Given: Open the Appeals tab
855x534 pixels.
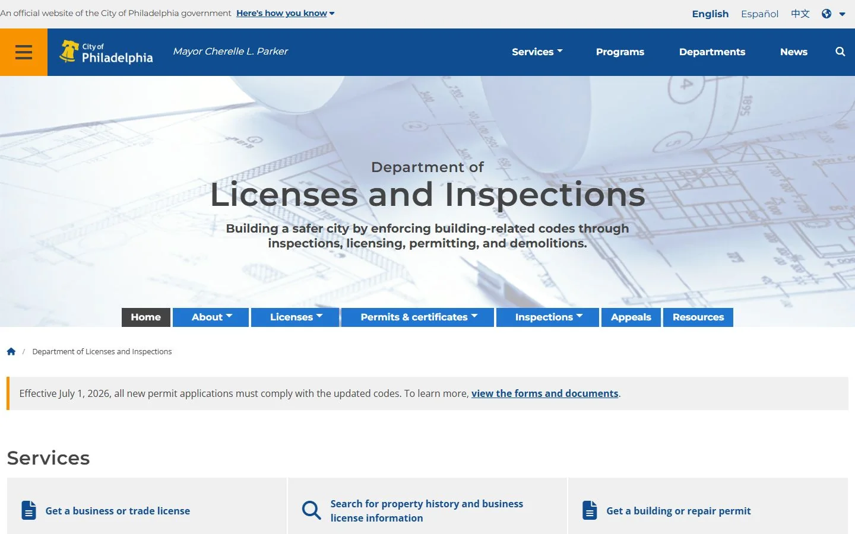Looking at the screenshot, I should 631,317.
